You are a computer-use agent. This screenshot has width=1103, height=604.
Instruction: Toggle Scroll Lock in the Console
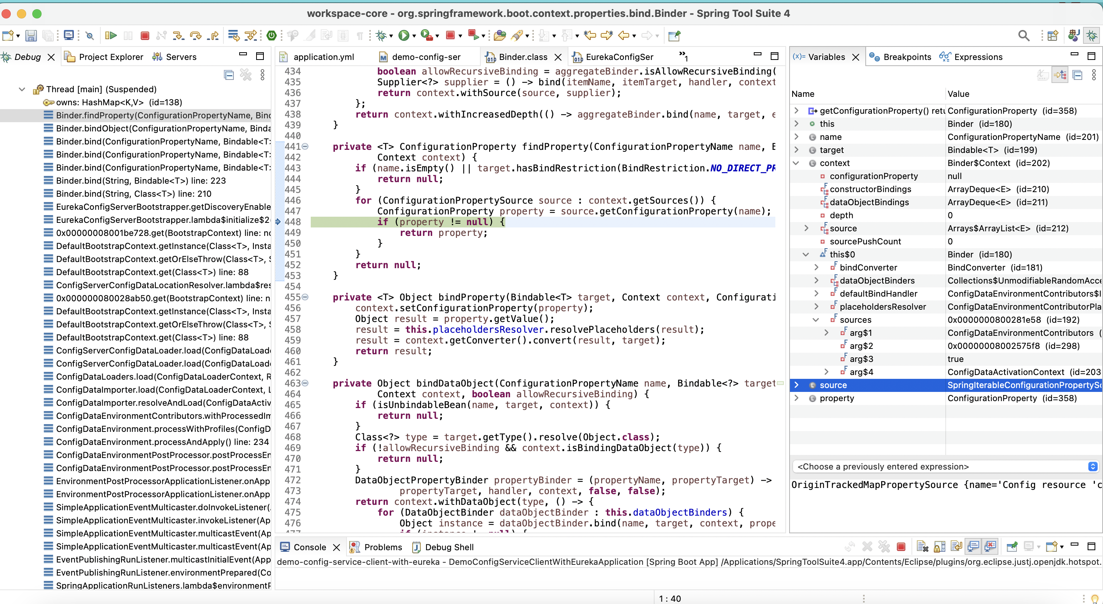(x=940, y=547)
